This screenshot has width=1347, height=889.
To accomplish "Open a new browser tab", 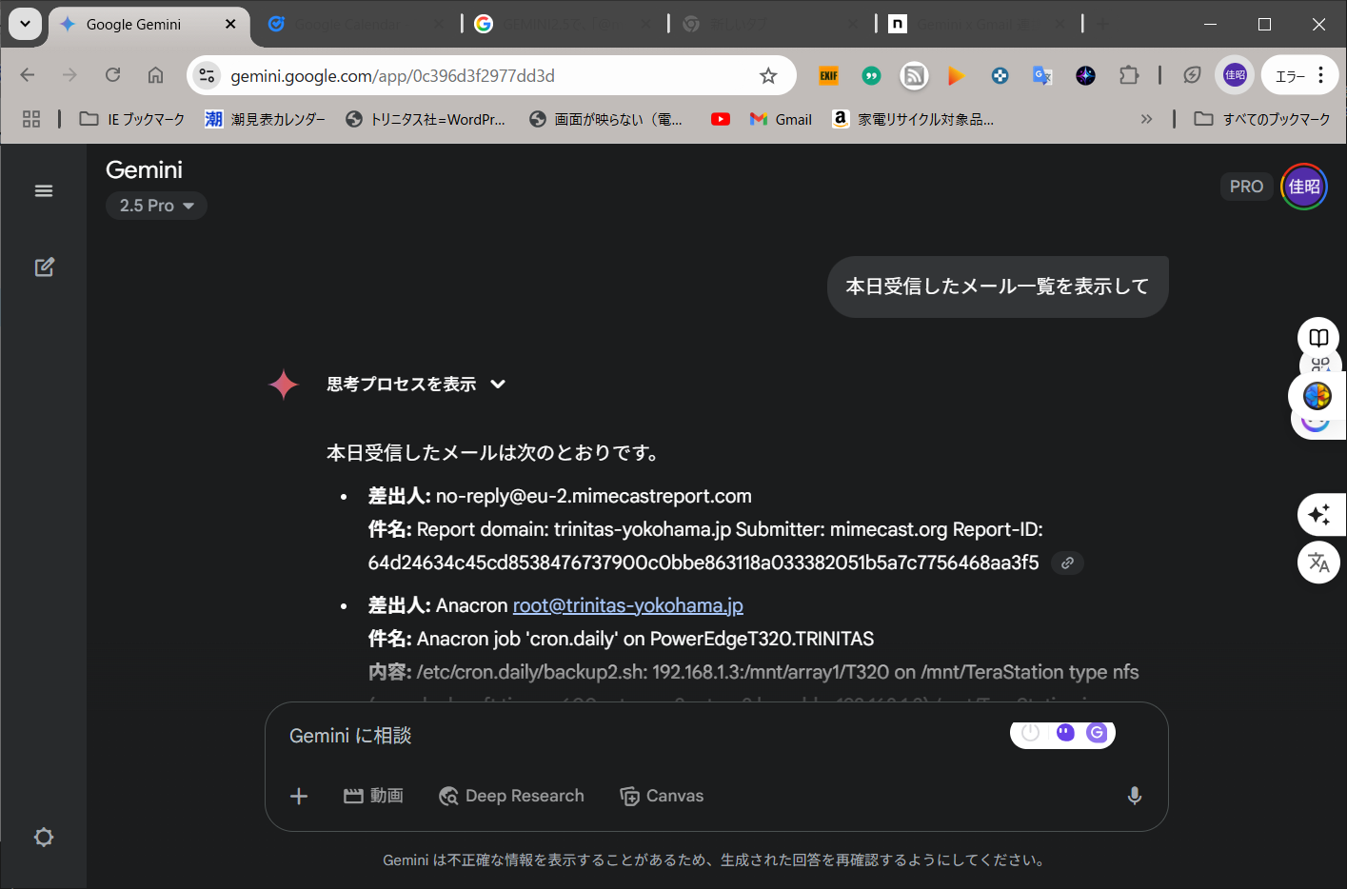I will (1102, 25).
